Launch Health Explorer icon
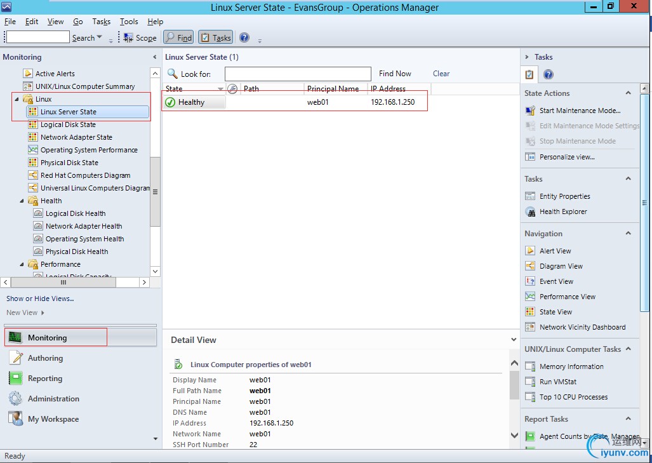The width and height of the screenshot is (652, 463). coord(530,211)
